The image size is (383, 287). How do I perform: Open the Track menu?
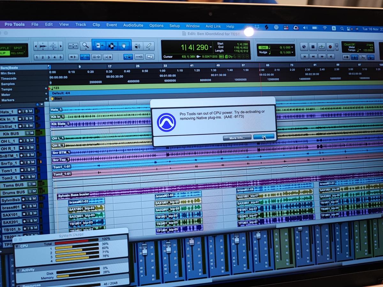[81, 25]
